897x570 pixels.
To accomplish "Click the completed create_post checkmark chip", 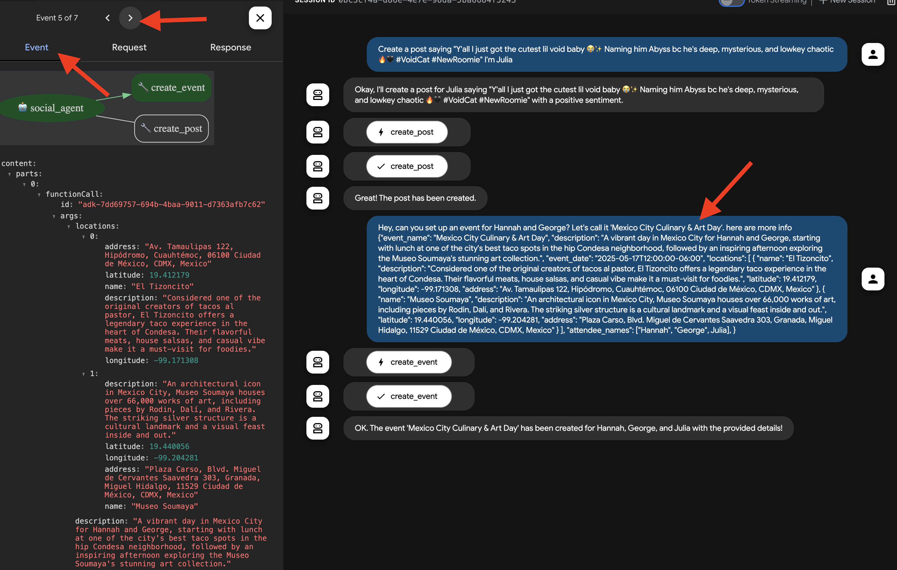I will 407,166.
